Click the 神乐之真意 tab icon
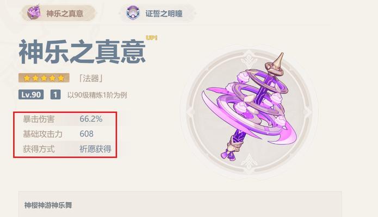 pos(34,12)
